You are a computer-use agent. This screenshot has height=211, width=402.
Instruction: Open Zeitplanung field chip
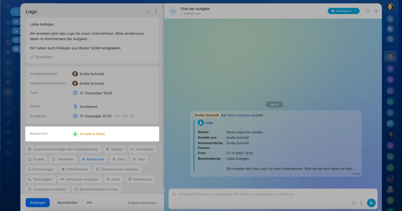140,179
